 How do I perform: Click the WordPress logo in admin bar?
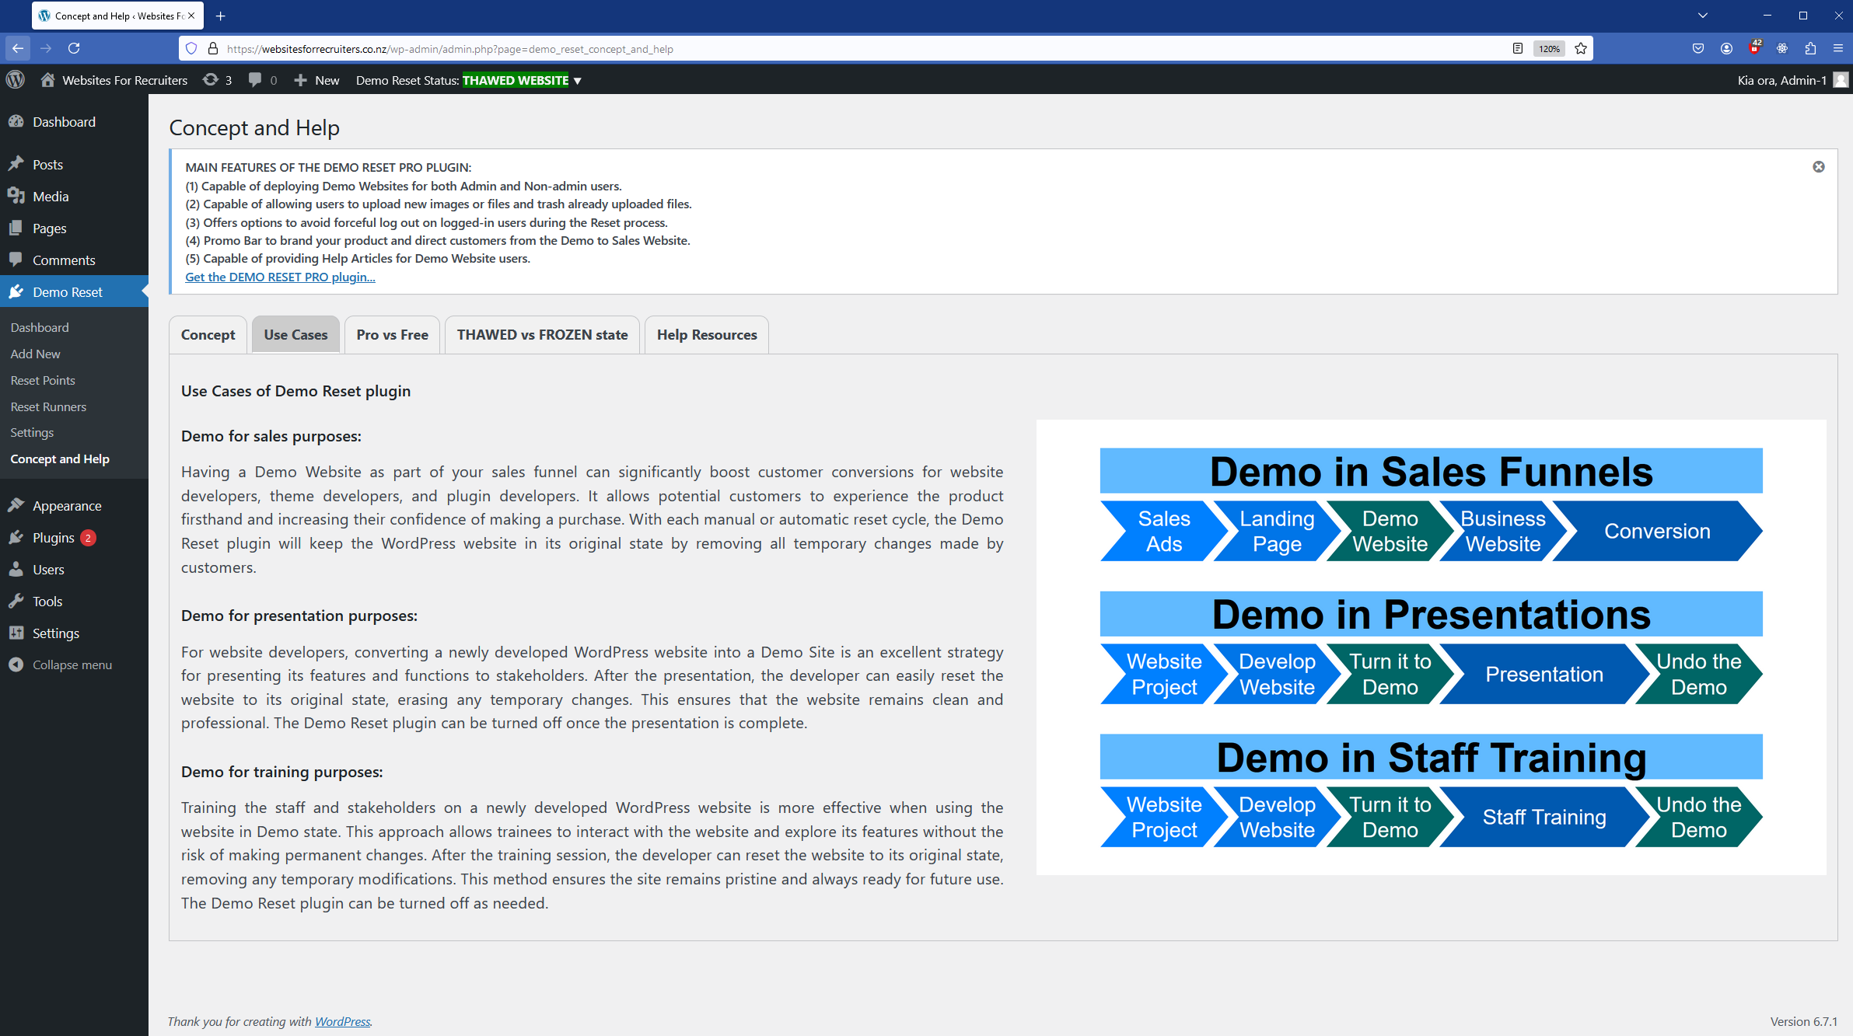point(16,80)
